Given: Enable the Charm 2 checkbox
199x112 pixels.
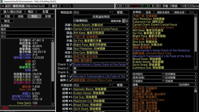Looking at the screenshot, I should pos(71,68).
